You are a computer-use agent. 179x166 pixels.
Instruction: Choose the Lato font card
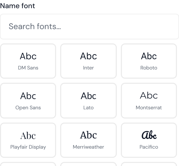coord(88,101)
